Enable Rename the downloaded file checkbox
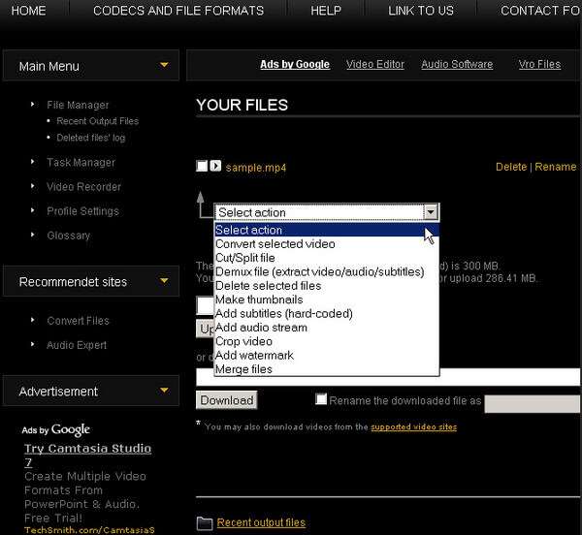The image size is (582, 535). [321, 399]
